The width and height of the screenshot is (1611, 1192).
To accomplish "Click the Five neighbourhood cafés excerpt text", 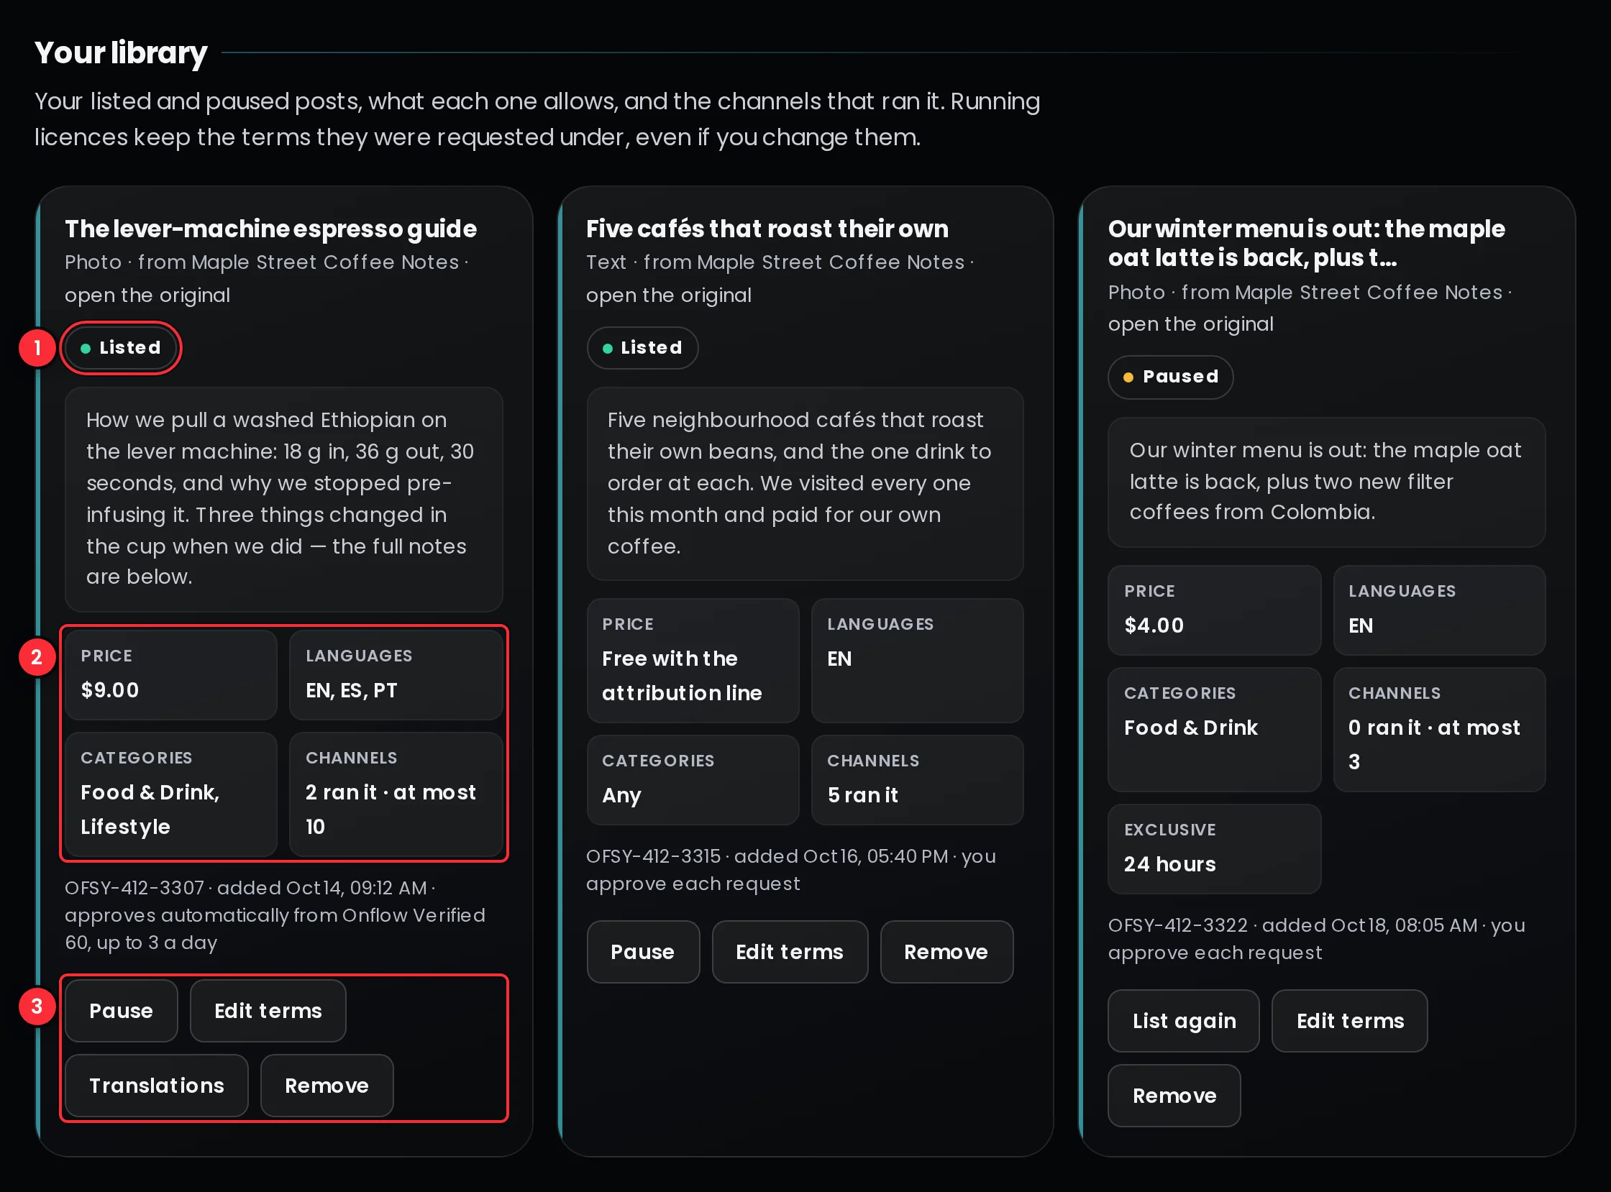I will (805, 482).
